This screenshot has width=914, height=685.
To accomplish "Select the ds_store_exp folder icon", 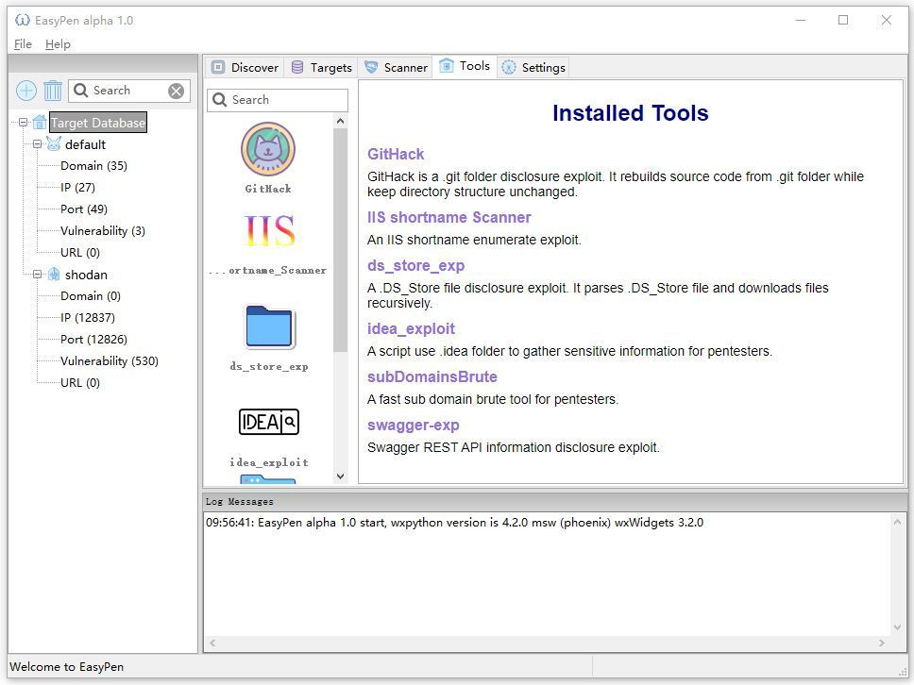I will [269, 326].
